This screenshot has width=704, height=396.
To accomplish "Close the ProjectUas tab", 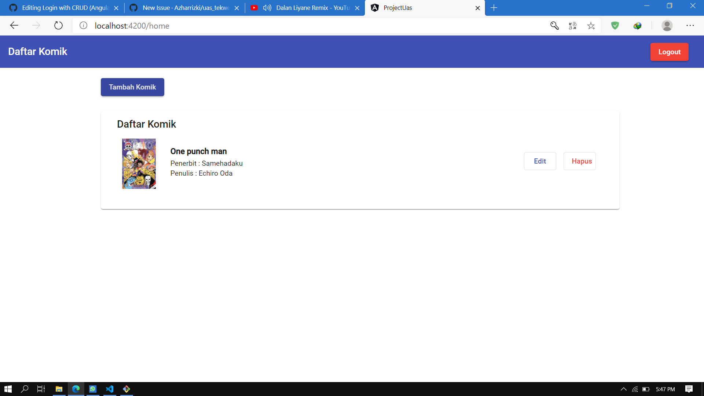I will pos(477,8).
